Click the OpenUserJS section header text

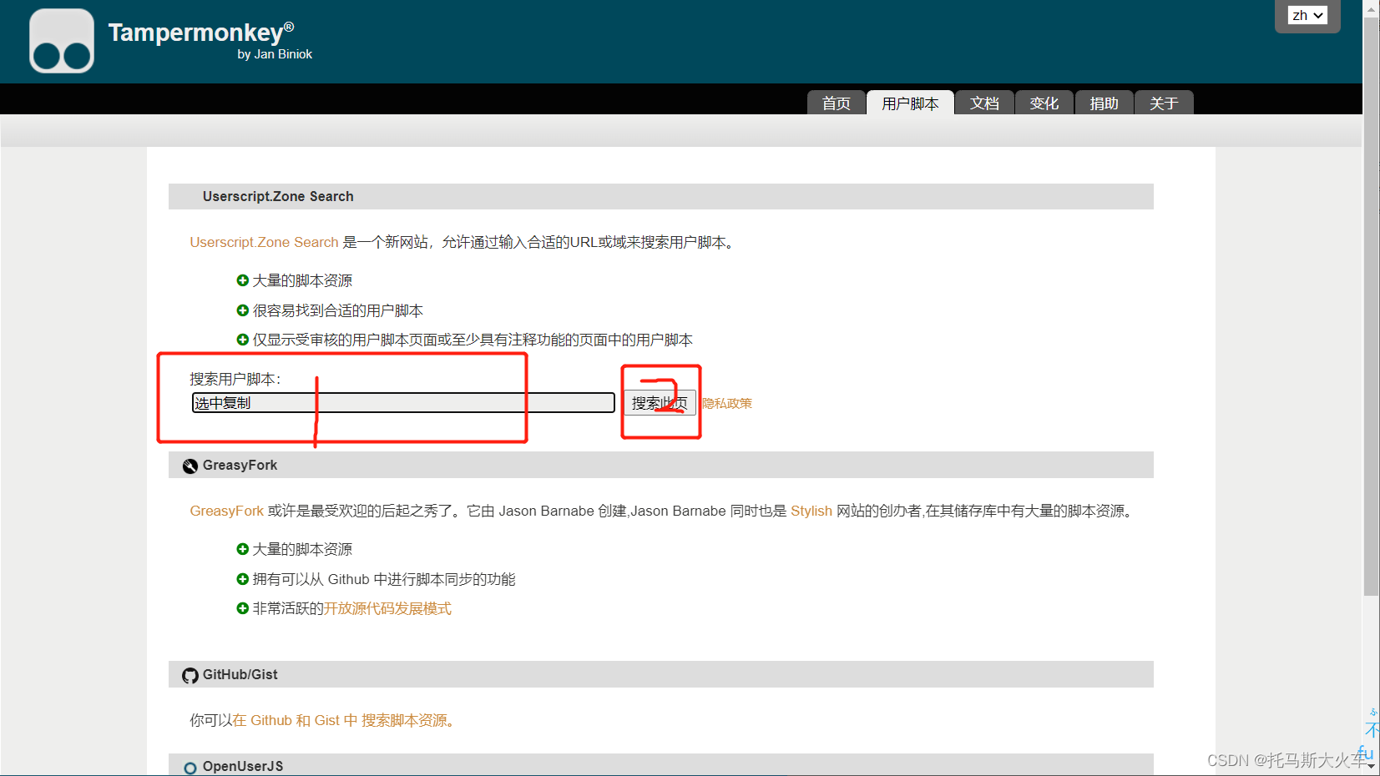coord(243,766)
